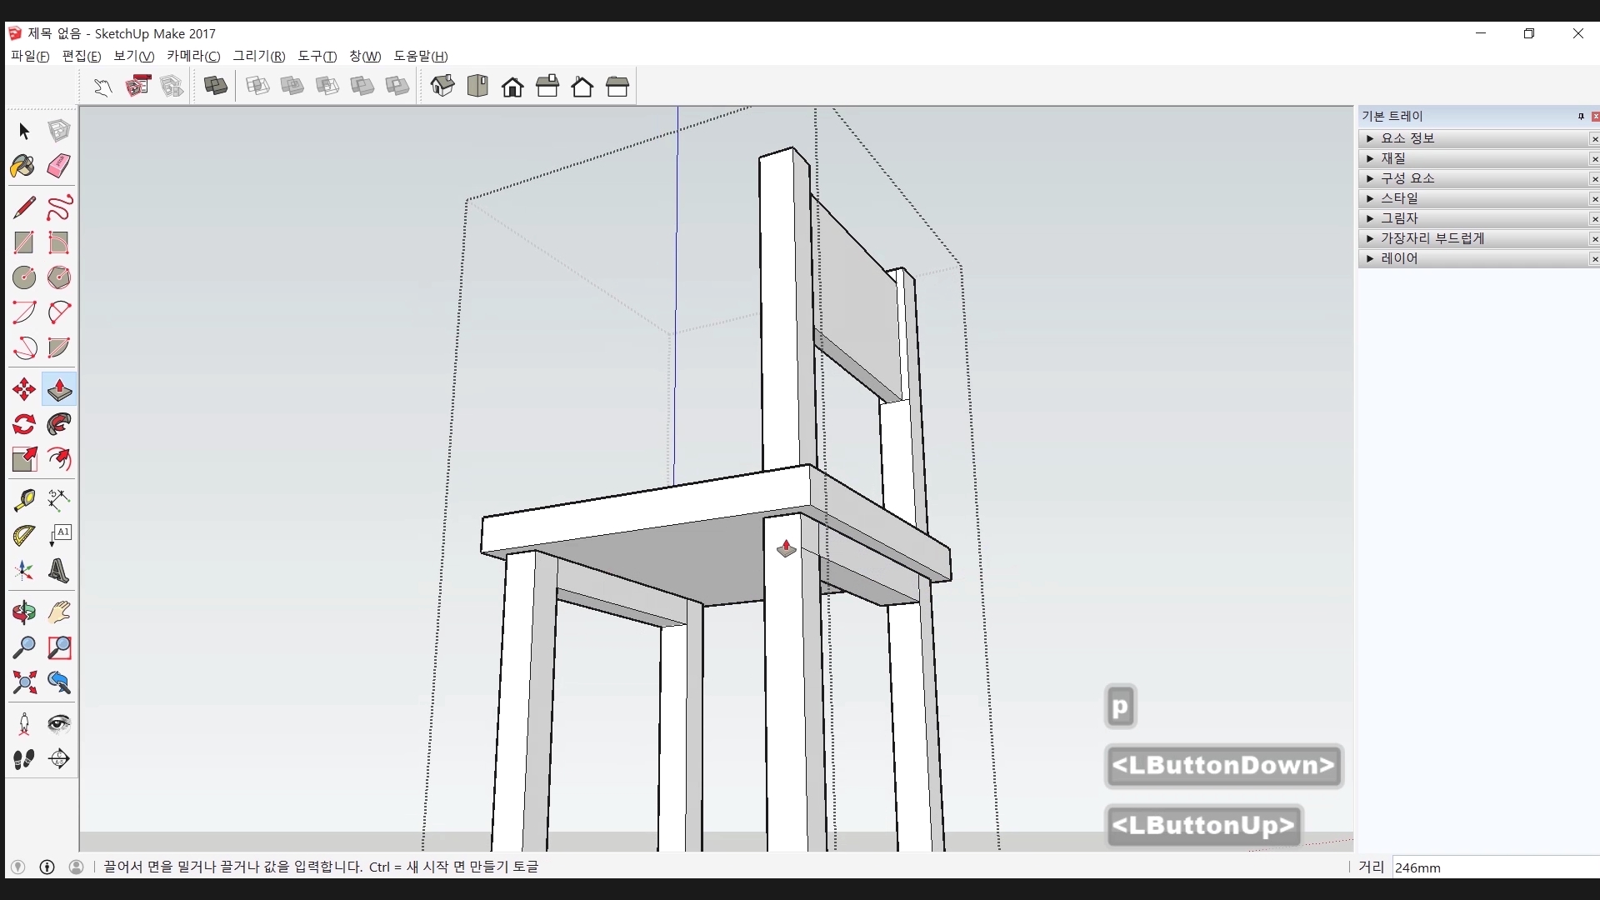
Task: Select the Eraser tool
Action: [58, 166]
